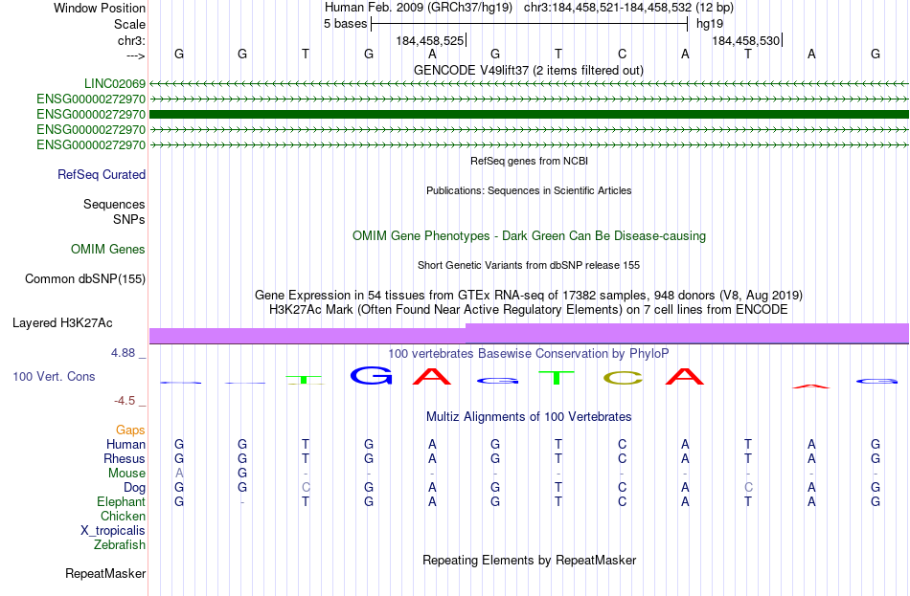910x596 pixels.
Task: Click the ---> strand direction arrow
Action: (x=136, y=55)
